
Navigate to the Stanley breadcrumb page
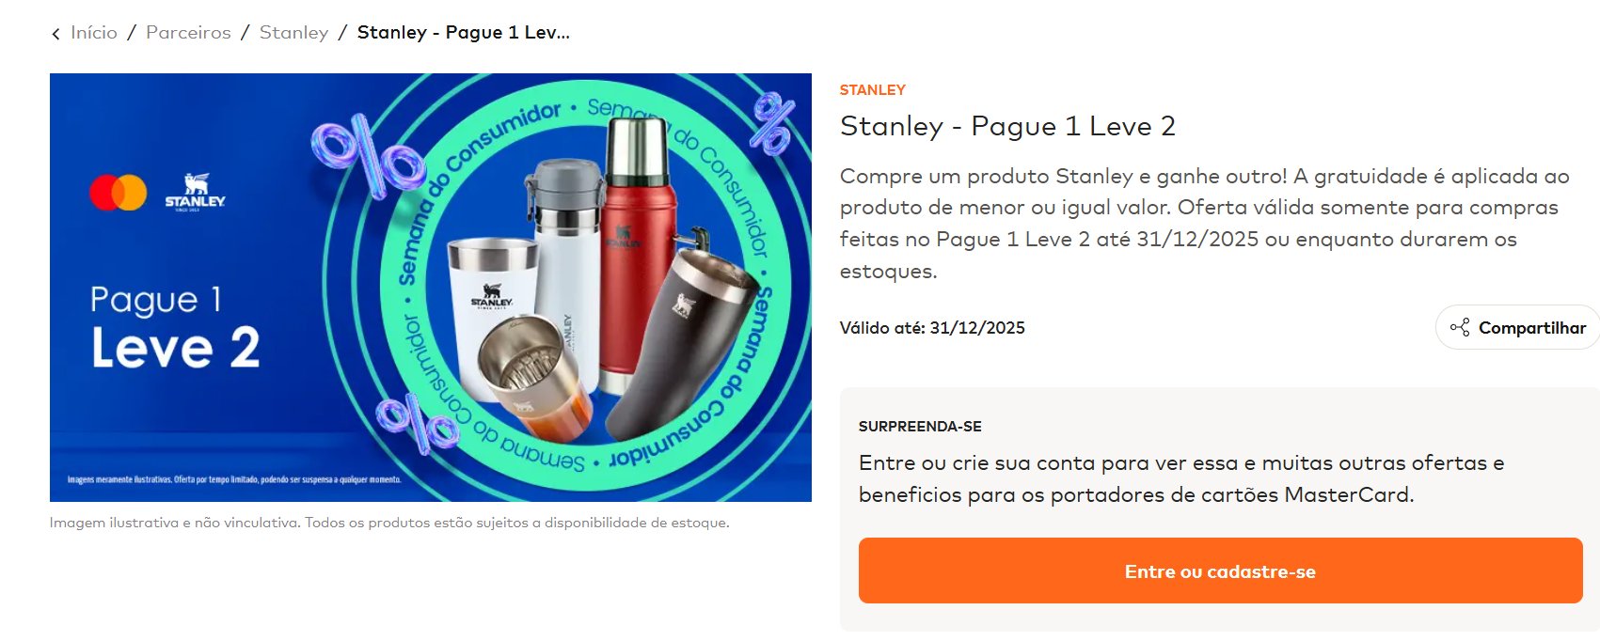(293, 33)
